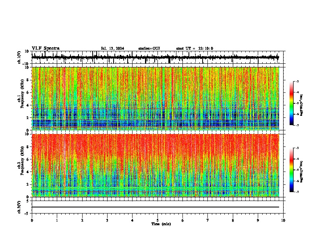
Task: Click the "ch.3(V)" axis label
Action: pyautogui.click(x=19, y=207)
